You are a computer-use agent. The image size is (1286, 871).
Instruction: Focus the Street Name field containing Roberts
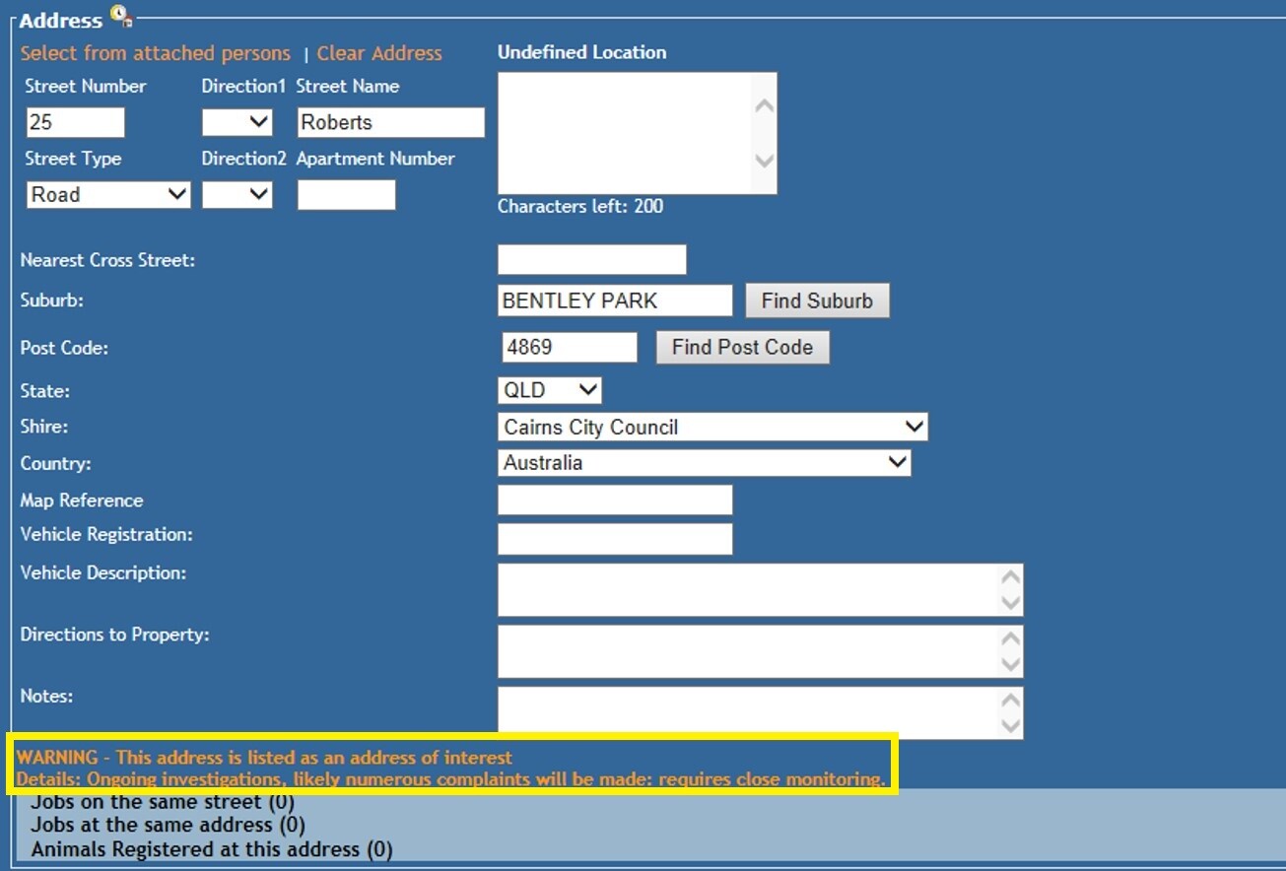tap(390, 122)
